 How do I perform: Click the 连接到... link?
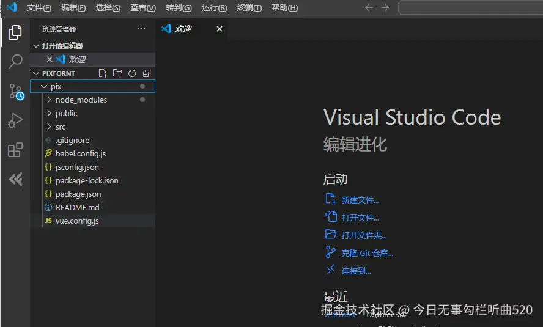point(356,271)
